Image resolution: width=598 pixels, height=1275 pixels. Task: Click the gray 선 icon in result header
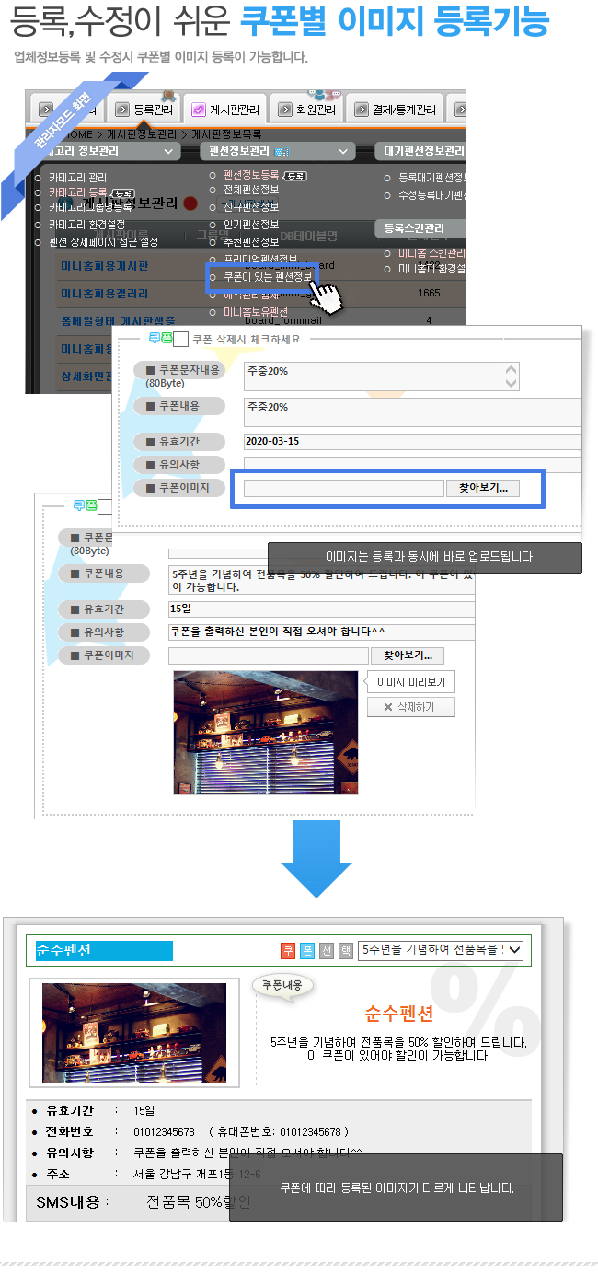click(327, 951)
